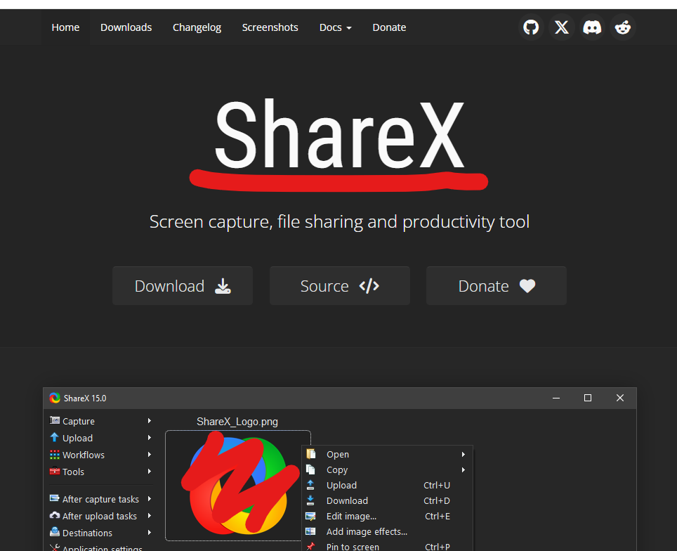
Task: Expand the Tools submenu arrow
Action: [x=150, y=472]
